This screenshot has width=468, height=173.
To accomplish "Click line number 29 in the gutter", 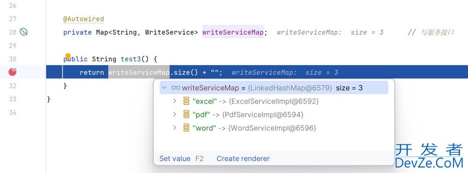I will click(x=13, y=45).
